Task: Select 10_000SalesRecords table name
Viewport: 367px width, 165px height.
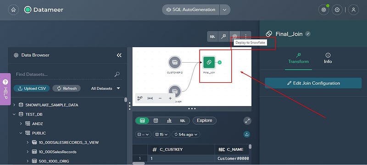Action: [x=58, y=152]
